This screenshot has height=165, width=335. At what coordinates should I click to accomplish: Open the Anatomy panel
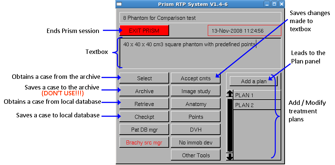click(196, 104)
